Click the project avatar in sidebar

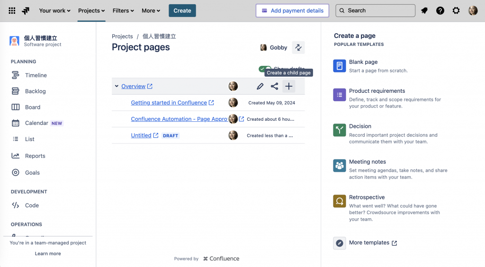coord(14,41)
